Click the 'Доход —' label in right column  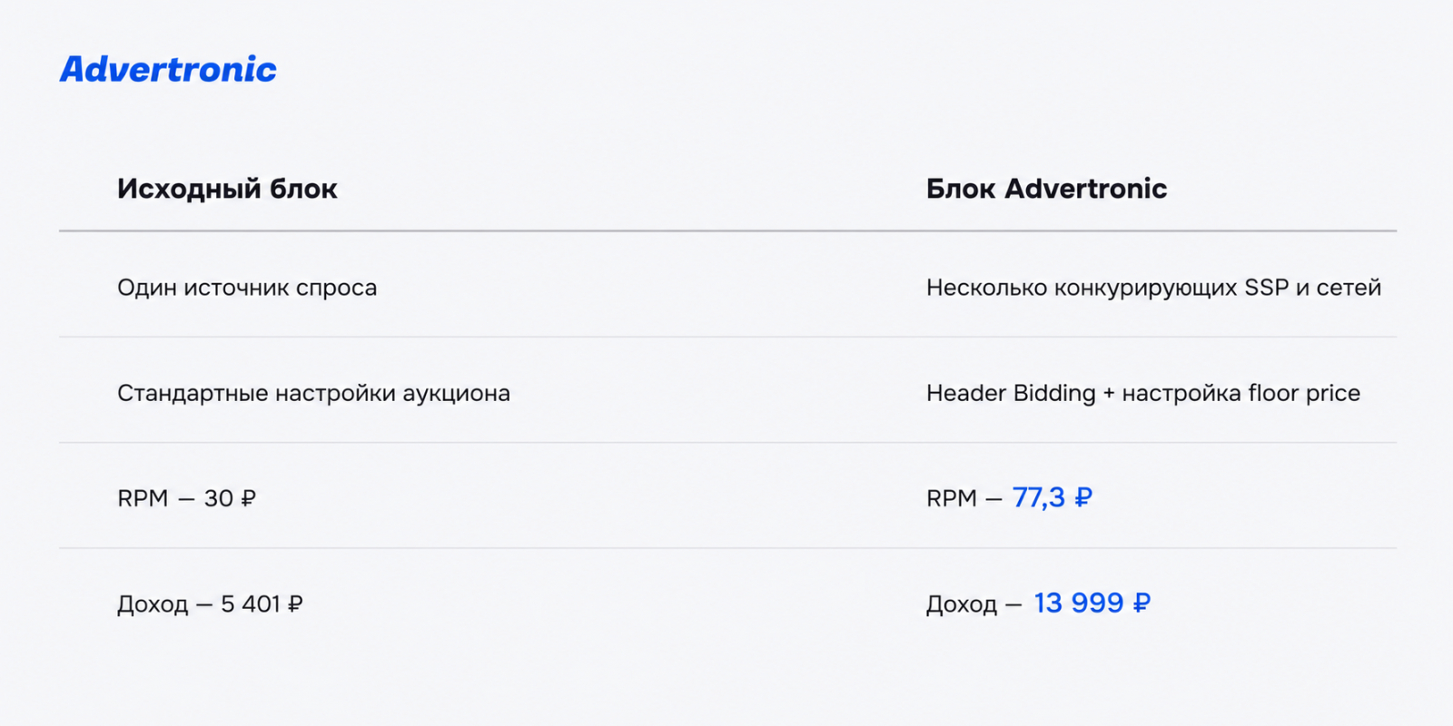coord(974,604)
